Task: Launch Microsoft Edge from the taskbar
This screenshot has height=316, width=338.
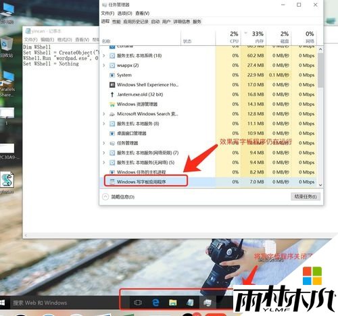Action: pyautogui.click(x=155, y=302)
